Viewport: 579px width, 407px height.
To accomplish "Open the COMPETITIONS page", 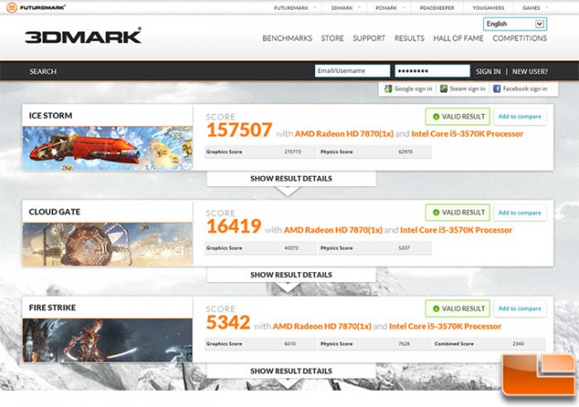I will pos(520,39).
